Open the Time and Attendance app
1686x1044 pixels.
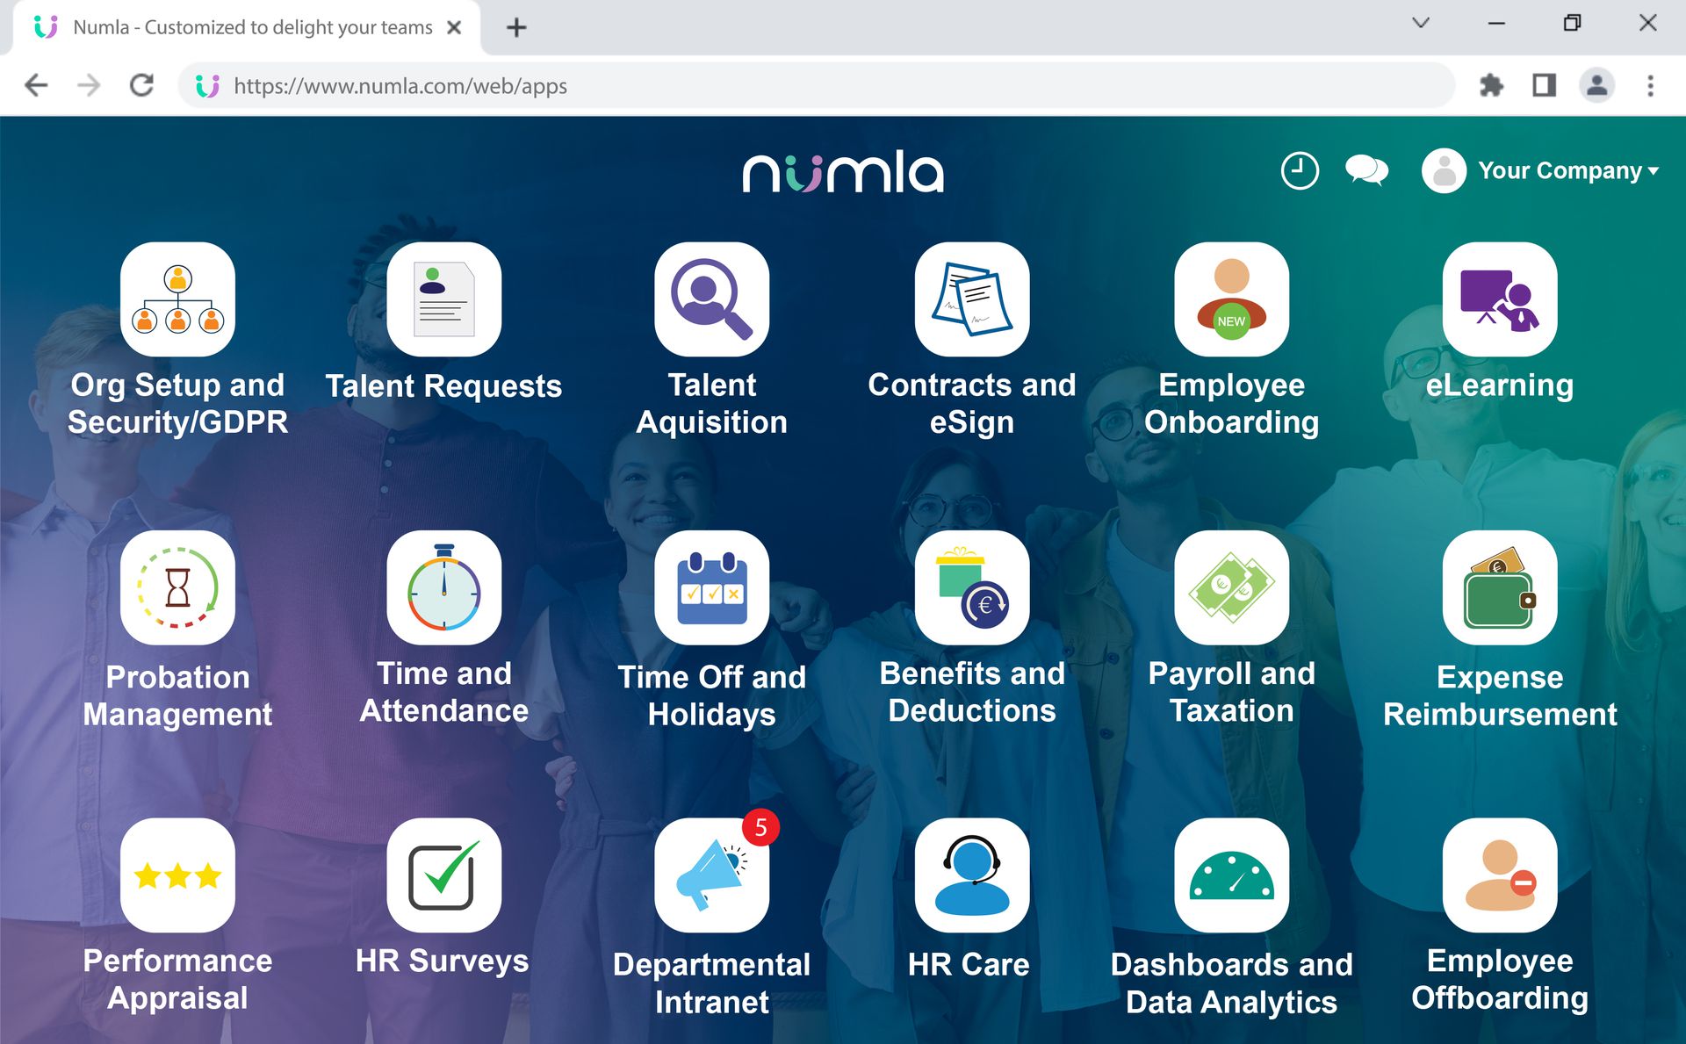pyautogui.click(x=443, y=588)
